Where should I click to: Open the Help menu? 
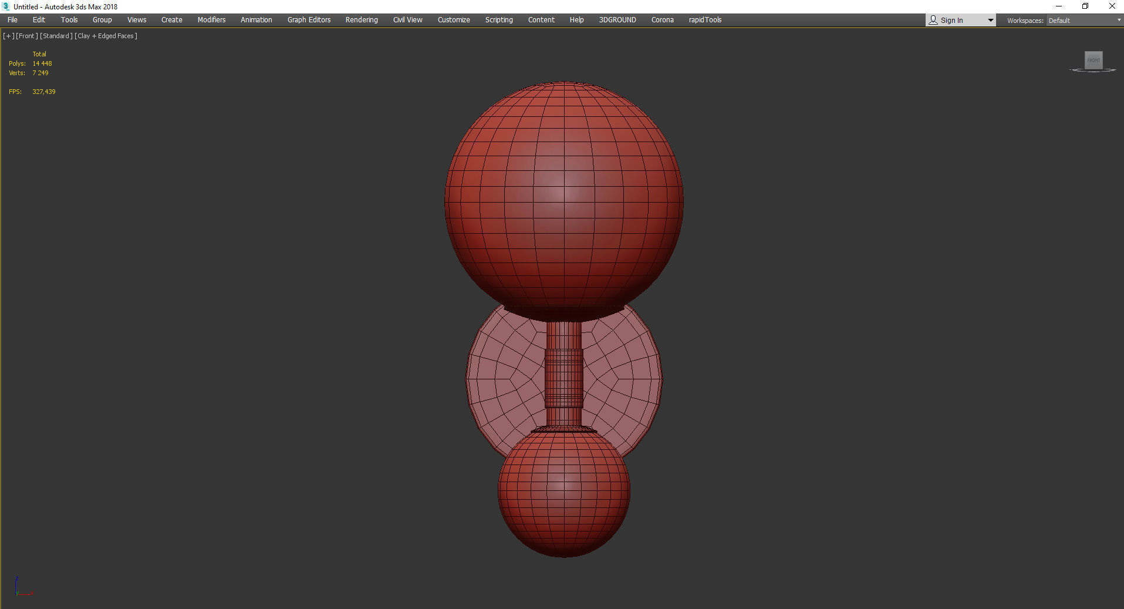coord(576,20)
